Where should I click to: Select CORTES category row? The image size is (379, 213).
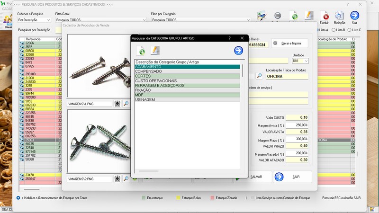click(187, 76)
